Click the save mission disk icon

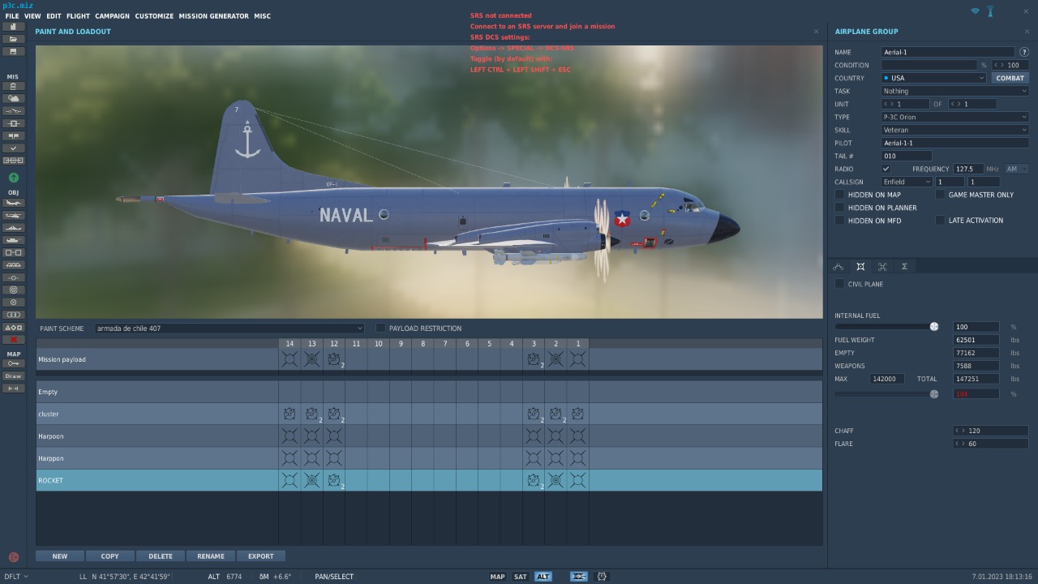[13, 51]
